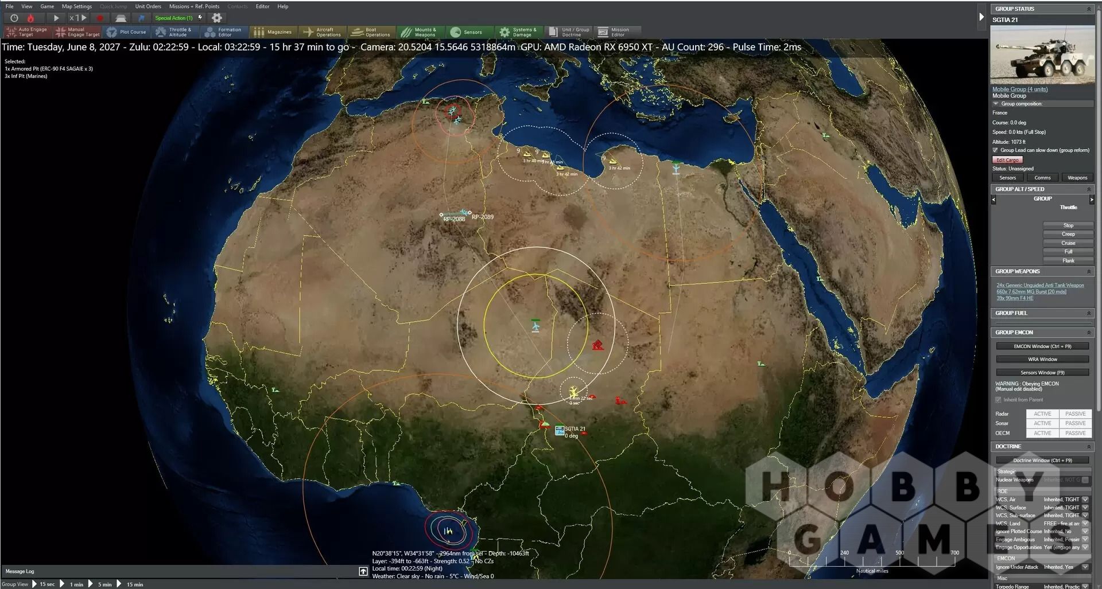Set throttle to Creep
1102x589 pixels.
tap(1068, 234)
